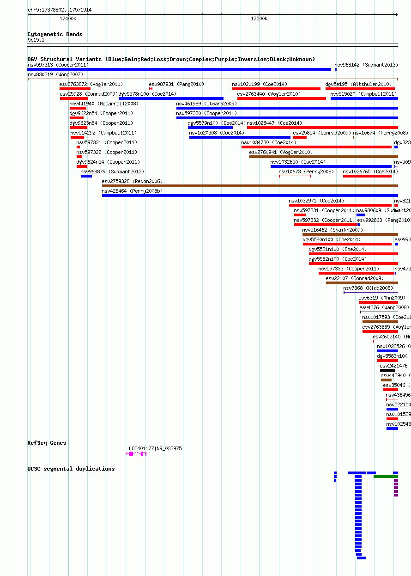Select nsv428464 (Perry2008b) variant
The height and width of the screenshot is (576, 411).
[x=250, y=196]
